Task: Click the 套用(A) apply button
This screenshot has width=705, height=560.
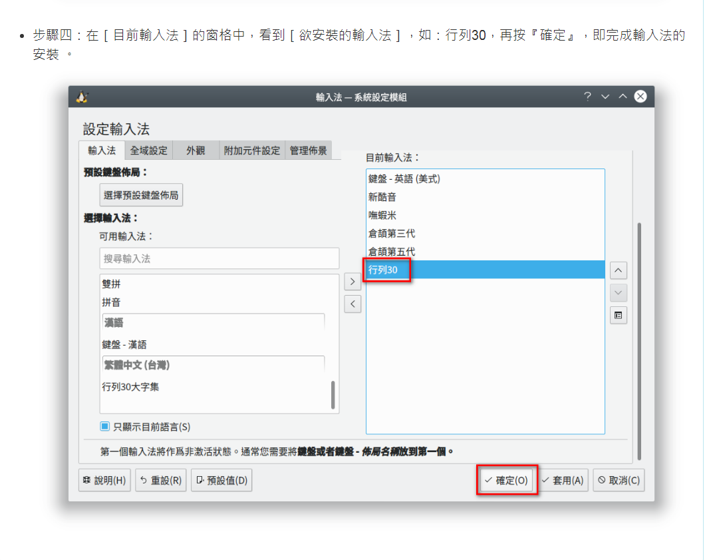Action: [563, 480]
